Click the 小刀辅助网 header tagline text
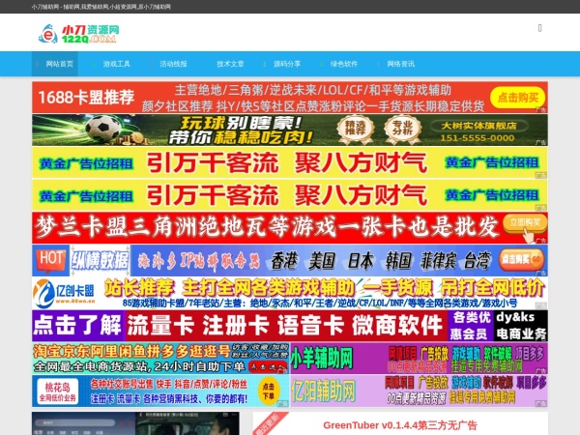 point(101,7)
